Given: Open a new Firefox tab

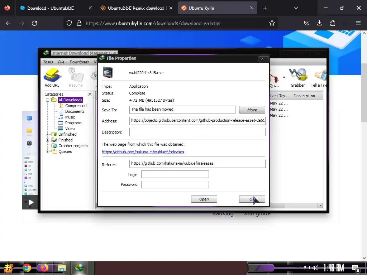Looking at the screenshot, I should pos(265,8).
